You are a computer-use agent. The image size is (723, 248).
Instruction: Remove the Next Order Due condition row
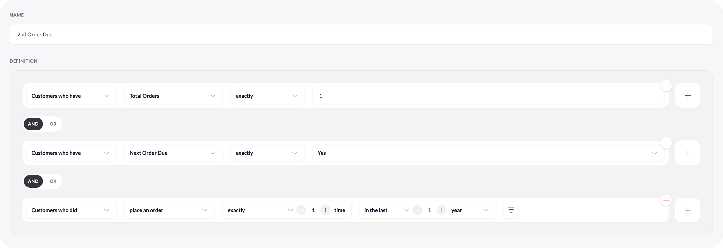click(666, 143)
